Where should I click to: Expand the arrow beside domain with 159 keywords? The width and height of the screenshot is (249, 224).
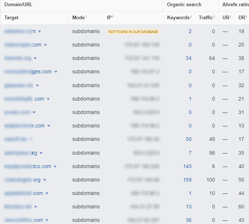(45, 180)
